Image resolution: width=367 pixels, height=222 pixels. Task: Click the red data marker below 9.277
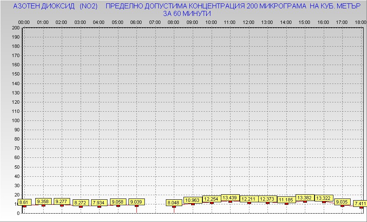pyautogui.click(x=62, y=205)
